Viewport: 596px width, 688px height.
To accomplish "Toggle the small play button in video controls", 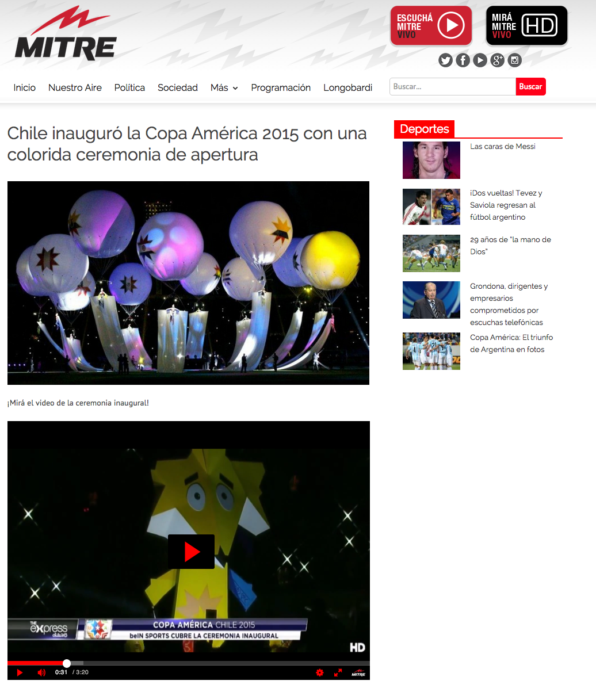I will 20,672.
